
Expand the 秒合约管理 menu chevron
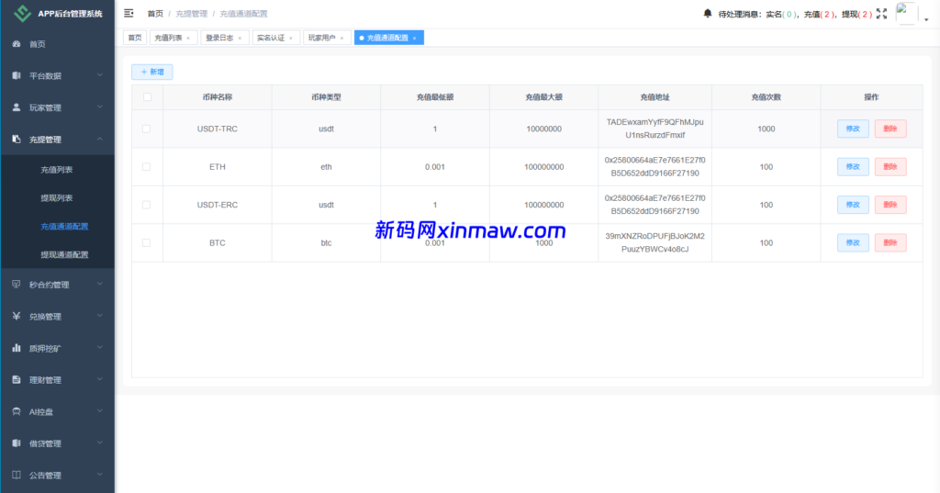pos(100,284)
